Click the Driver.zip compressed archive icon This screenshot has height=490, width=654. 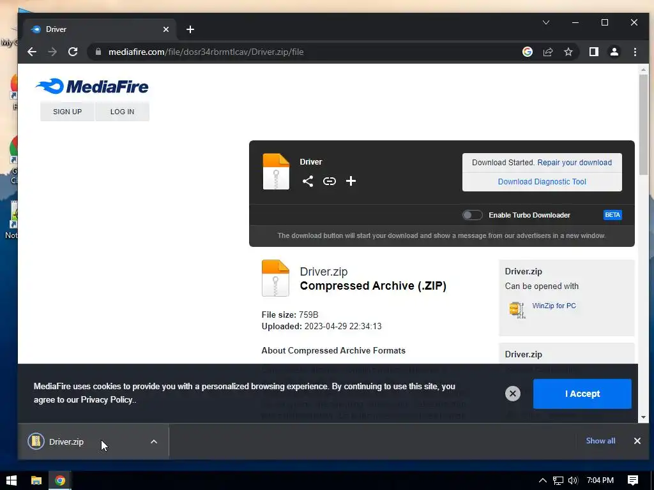coord(275,278)
